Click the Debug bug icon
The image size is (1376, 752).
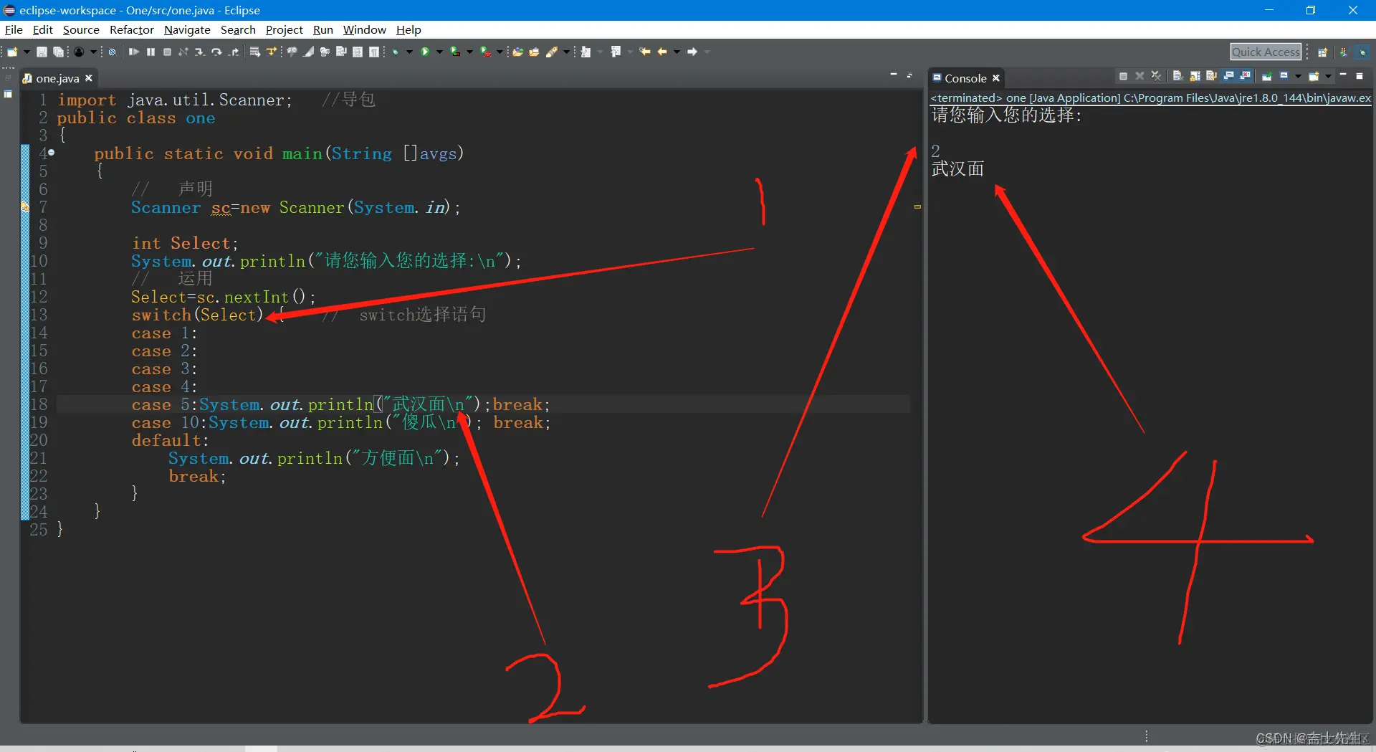coord(395,52)
